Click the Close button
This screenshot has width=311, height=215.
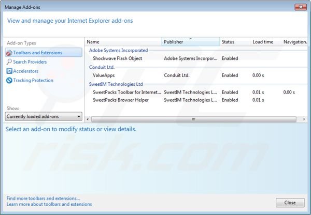pyautogui.click(x=290, y=203)
